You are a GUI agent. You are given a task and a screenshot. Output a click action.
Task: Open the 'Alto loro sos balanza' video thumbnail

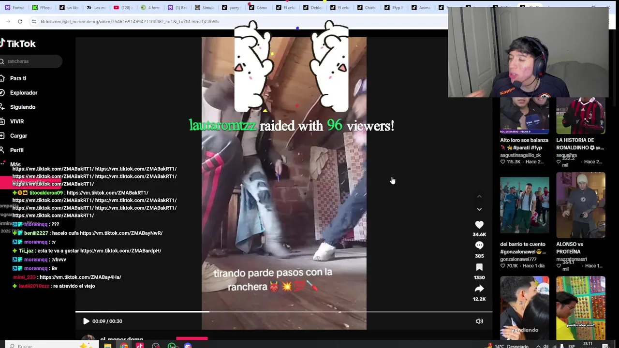(525, 116)
